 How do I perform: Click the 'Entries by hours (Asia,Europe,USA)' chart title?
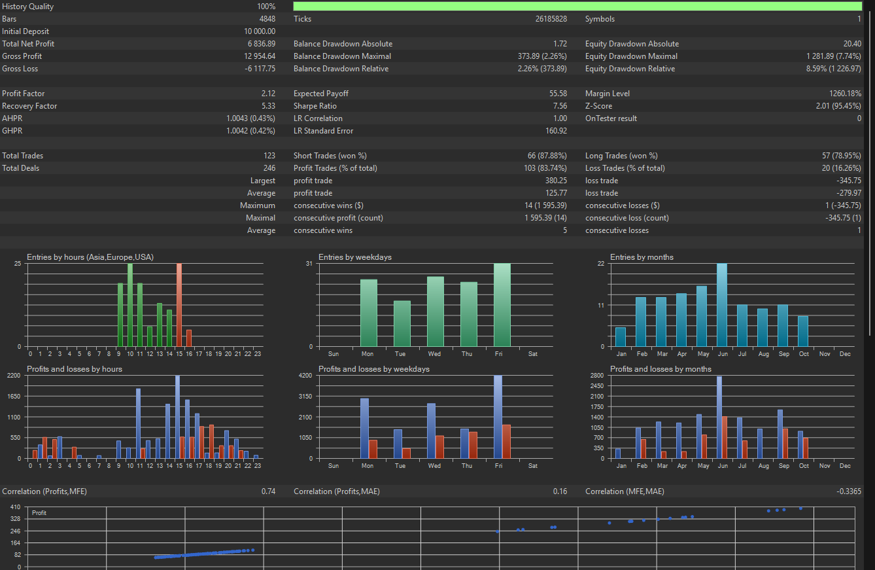click(x=90, y=257)
